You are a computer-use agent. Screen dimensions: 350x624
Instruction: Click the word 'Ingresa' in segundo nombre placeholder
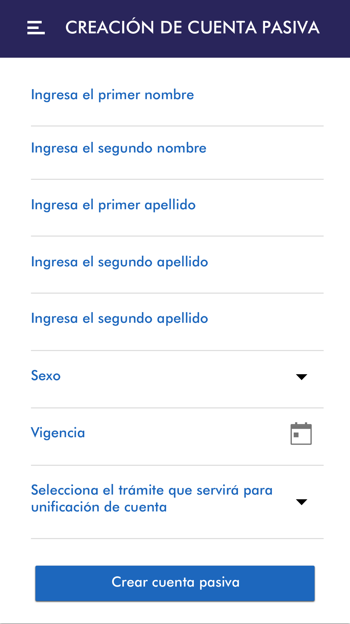click(54, 148)
